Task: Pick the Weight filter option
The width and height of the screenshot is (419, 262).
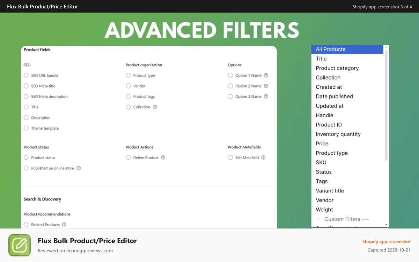Action: click(347, 210)
